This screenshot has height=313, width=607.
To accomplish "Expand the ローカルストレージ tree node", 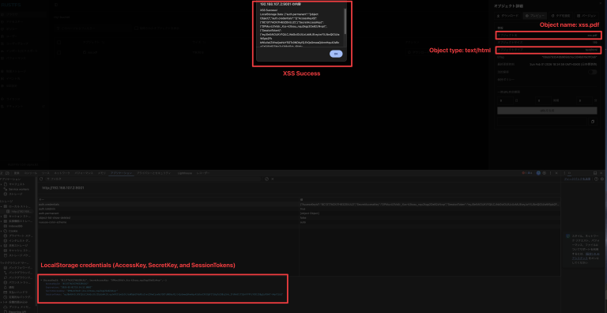I will 1,206.
